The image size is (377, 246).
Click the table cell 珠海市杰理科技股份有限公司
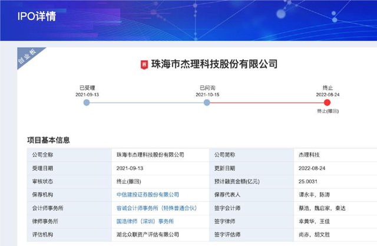pyautogui.click(x=160, y=155)
